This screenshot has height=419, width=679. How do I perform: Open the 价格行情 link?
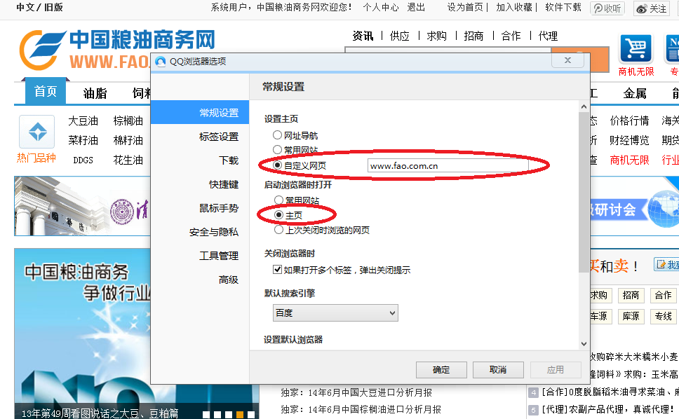click(x=630, y=121)
